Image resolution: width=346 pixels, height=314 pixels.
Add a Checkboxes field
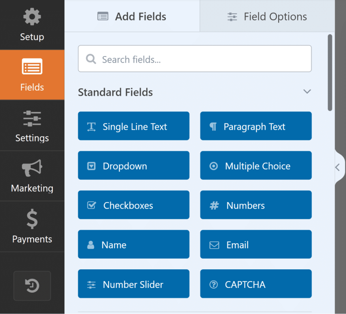click(133, 205)
